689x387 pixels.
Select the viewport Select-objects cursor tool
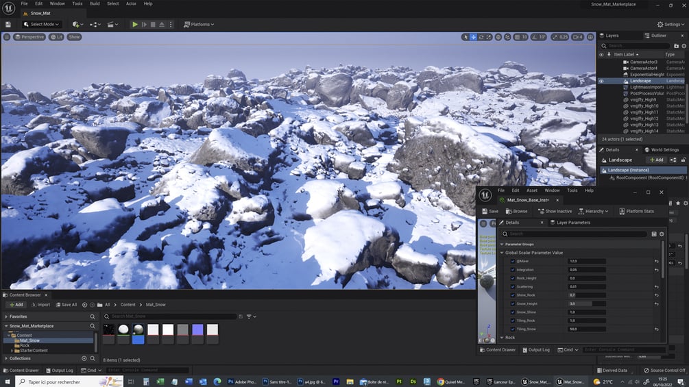click(466, 37)
